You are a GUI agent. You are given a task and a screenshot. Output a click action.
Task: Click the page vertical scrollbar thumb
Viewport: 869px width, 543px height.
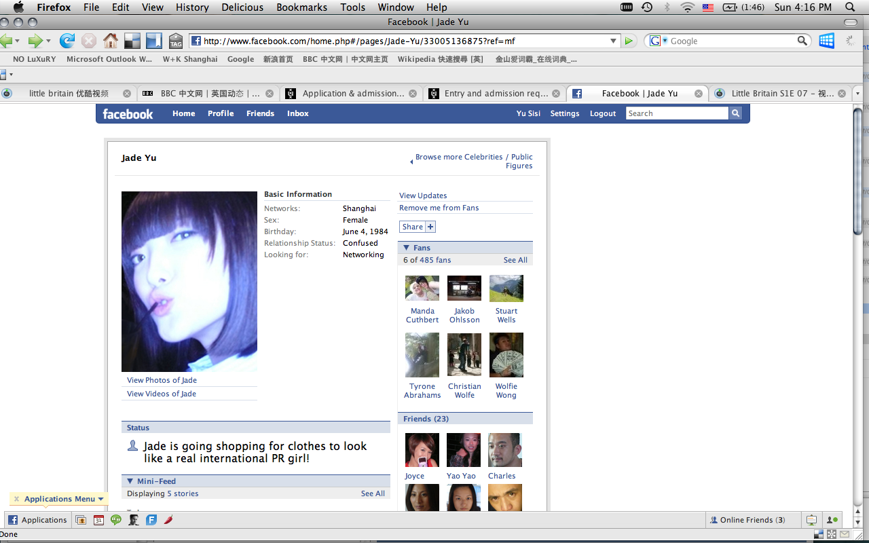[857, 171]
